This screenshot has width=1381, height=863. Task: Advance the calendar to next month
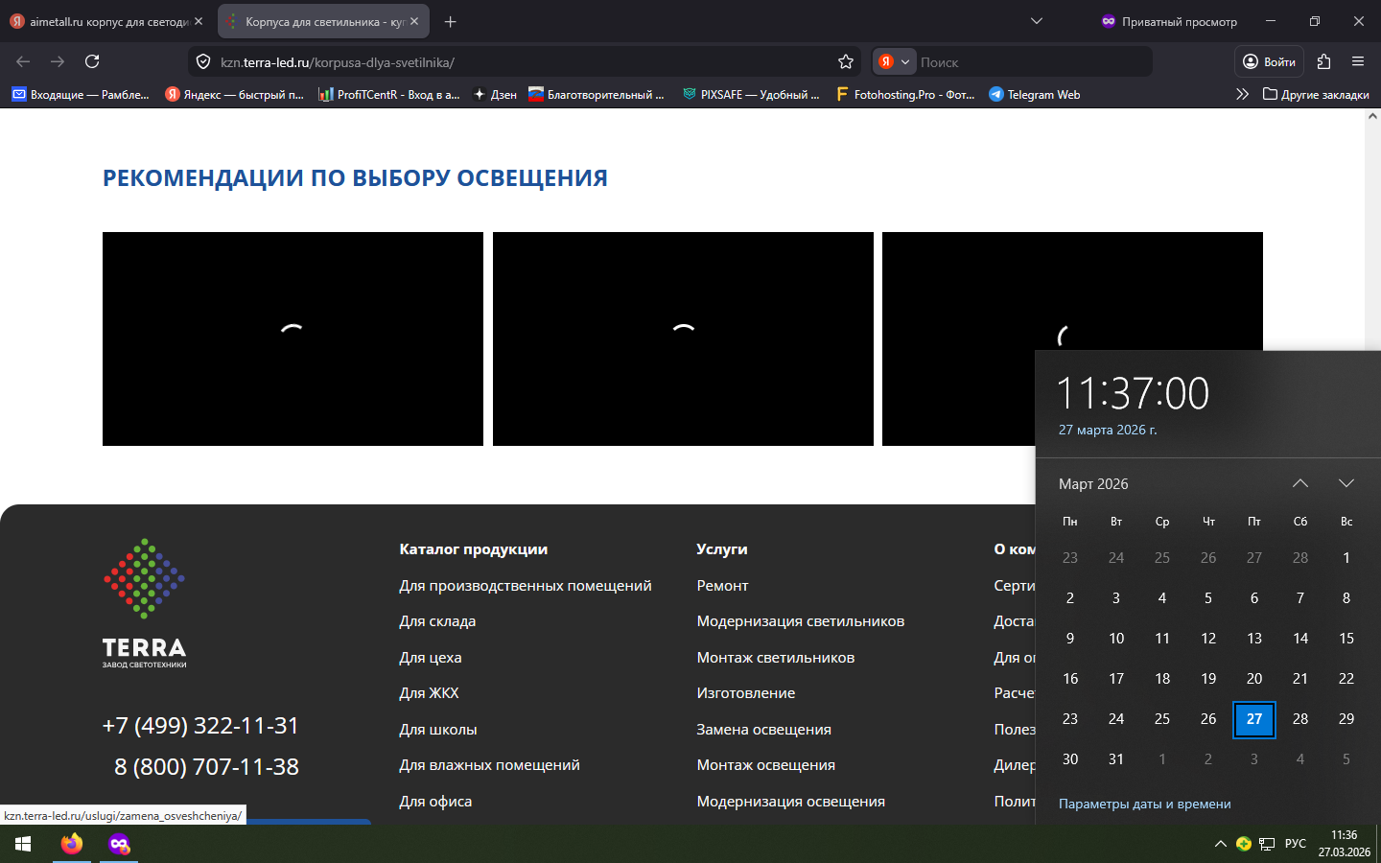pos(1346,483)
